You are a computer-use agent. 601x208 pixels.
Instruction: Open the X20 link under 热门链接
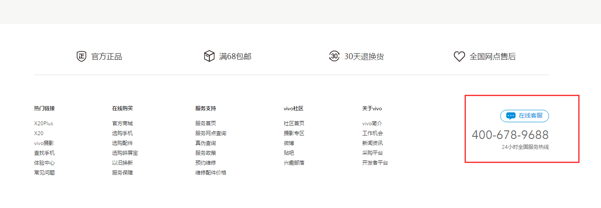pos(39,133)
